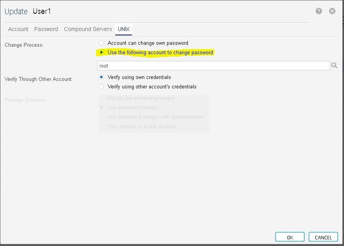Enable 'Verify using other account's credentials'
344x246 pixels.
[101, 86]
